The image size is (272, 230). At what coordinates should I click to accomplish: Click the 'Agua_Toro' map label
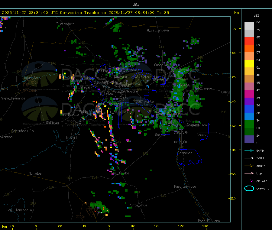[32, 78]
